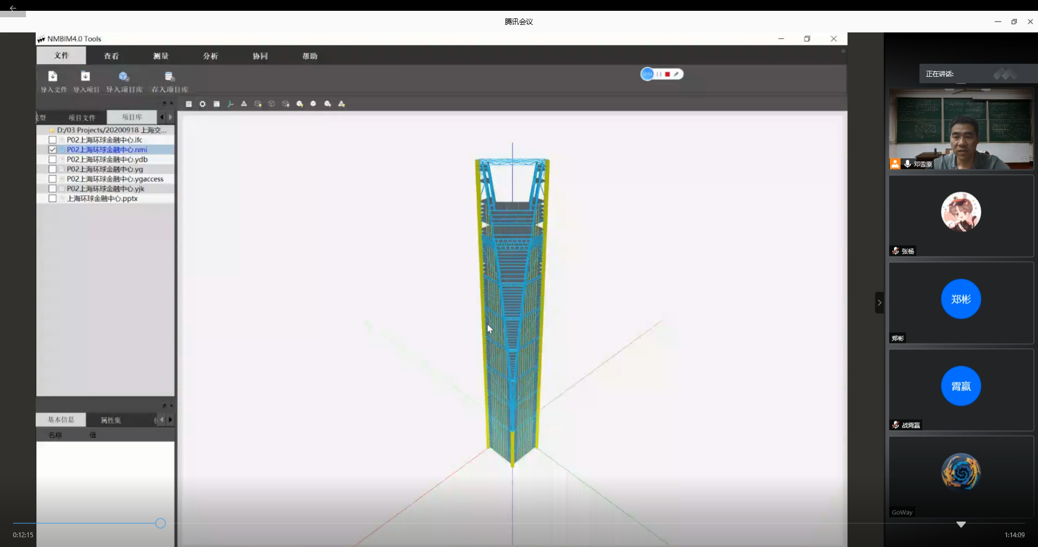The width and height of the screenshot is (1038, 547).
Task: Click the 导入项目库 blue cube icon
Action: tap(124, 76)
